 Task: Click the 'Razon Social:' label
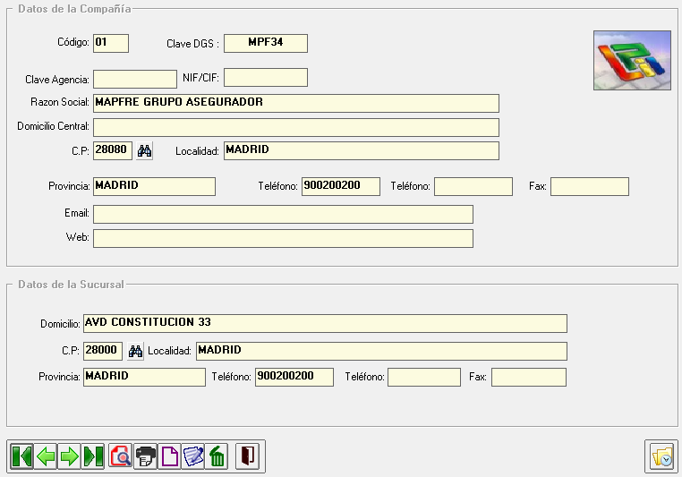click(60, 102)
